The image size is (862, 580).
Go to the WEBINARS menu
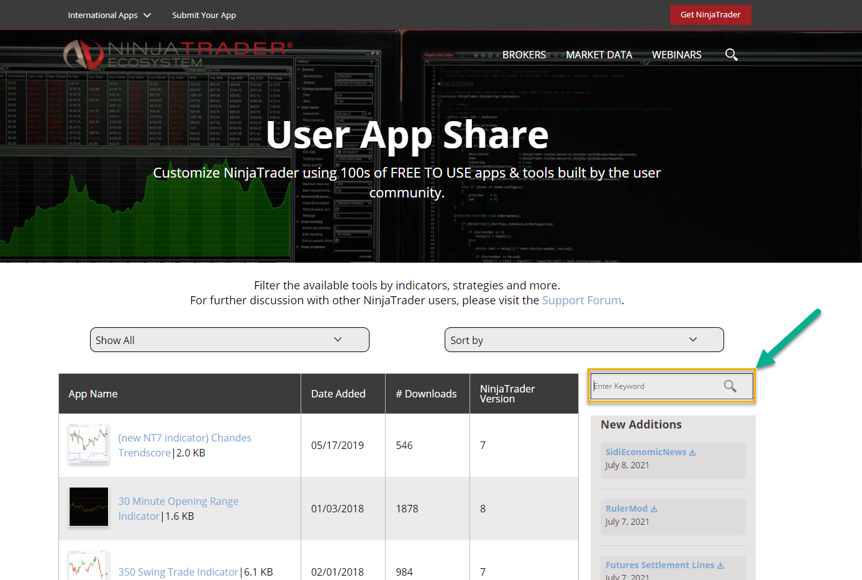677,55
